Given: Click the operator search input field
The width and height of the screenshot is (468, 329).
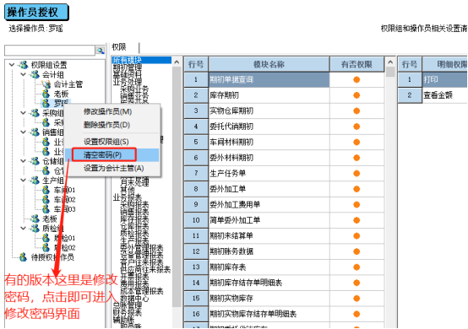Looking at the screenshot, I should pos(50,51).
